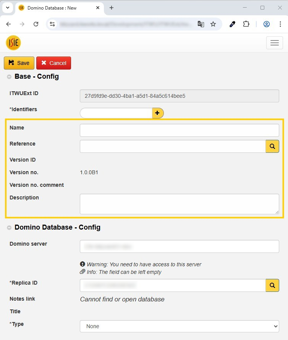Screen dimensions: 288x340
Task: Open the browser profile menu
Action: [x=267, y=24]
